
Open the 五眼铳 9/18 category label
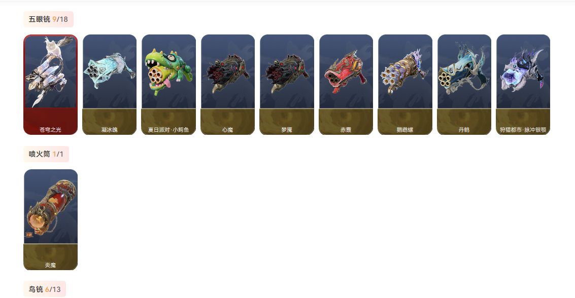coord(48,19)
